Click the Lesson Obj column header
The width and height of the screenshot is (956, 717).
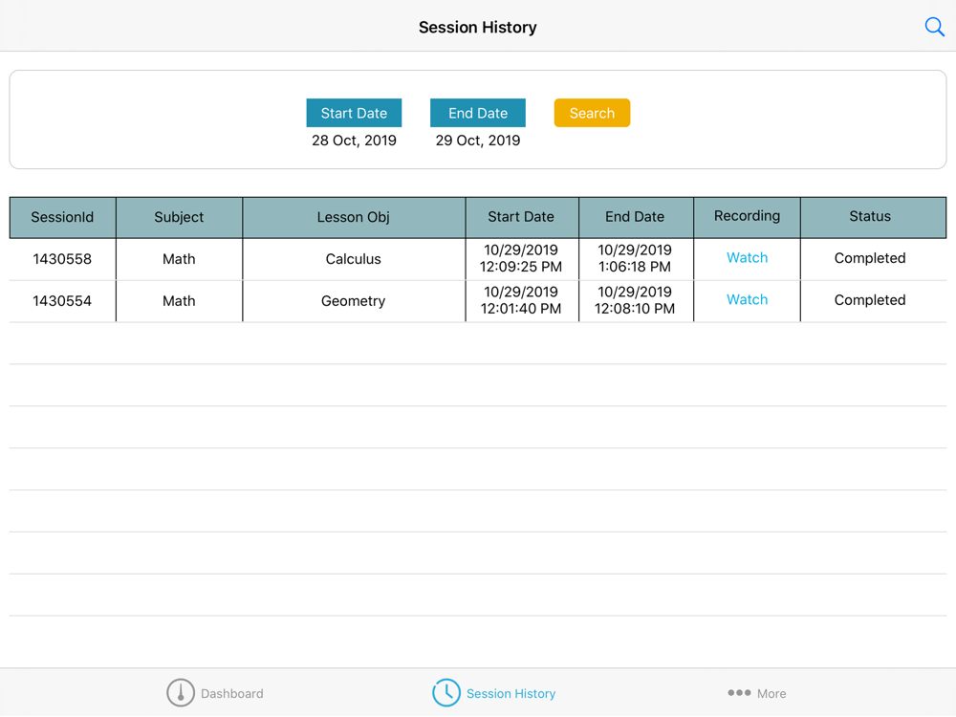354,217
